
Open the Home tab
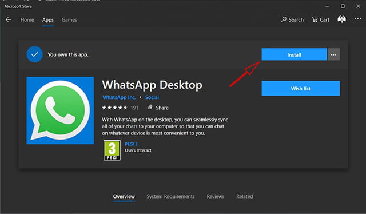[27, 20]
